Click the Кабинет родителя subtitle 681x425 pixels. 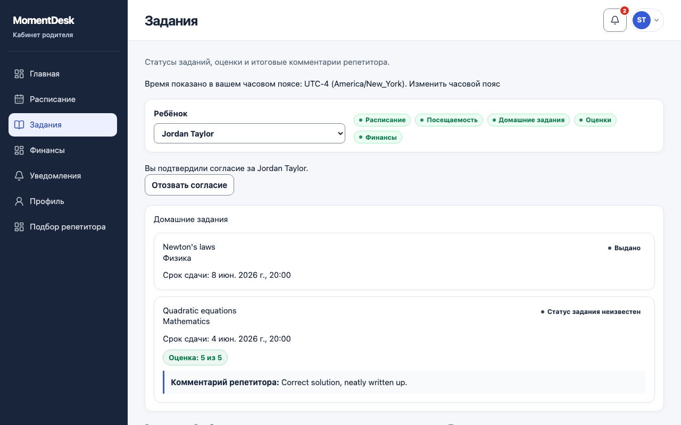point(43,35)
